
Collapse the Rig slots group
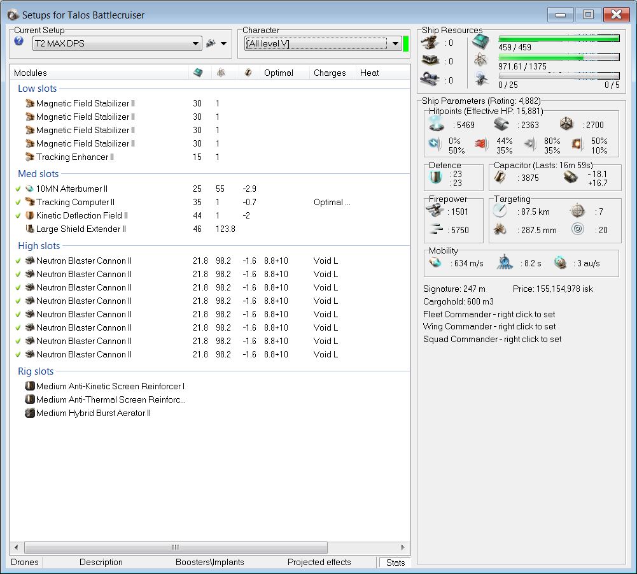coord(36,371)
